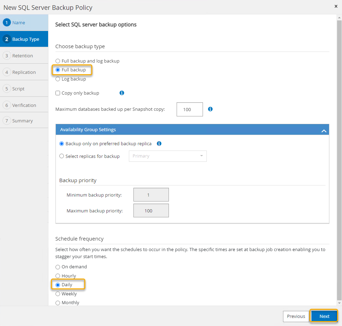Enable the Copy only backup checkbox
This screenshot has width=342, height=326.
(57, 93)
